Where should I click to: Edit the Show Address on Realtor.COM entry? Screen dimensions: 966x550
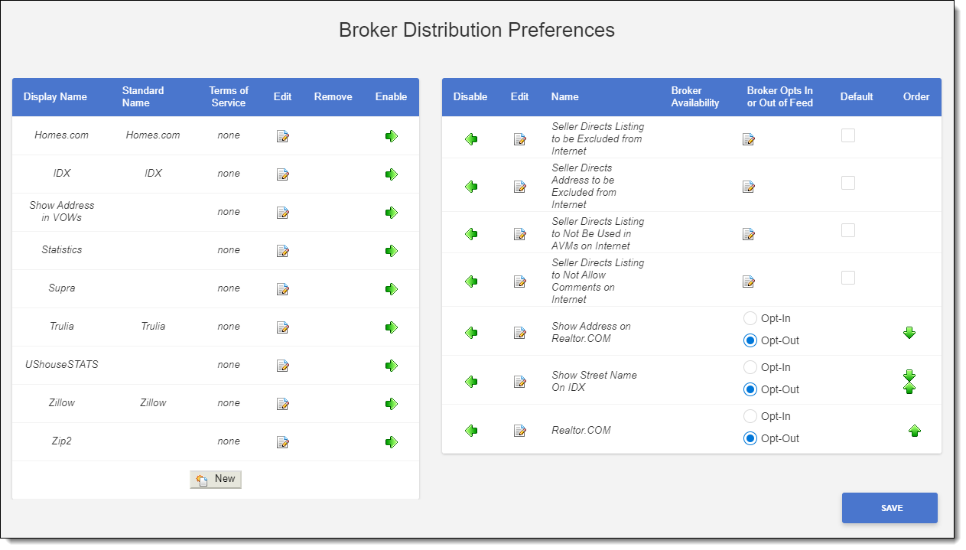tap(519, 333)
